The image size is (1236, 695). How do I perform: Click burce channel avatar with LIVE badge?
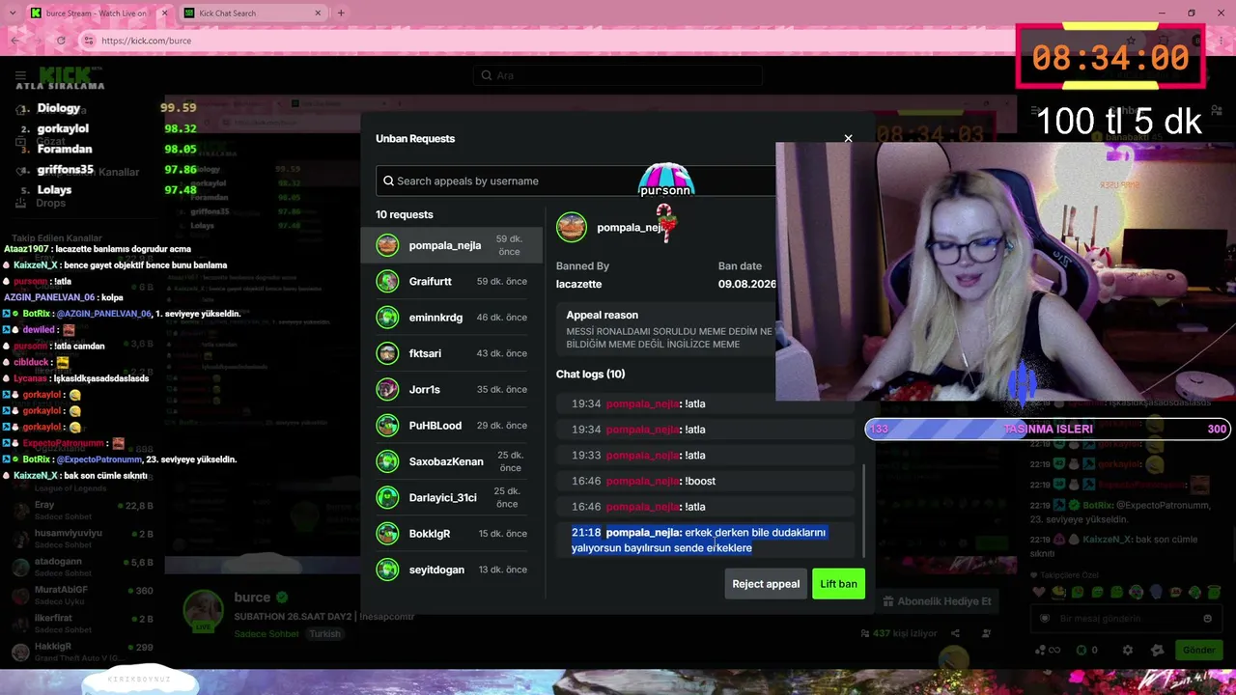tap(204, 611)
